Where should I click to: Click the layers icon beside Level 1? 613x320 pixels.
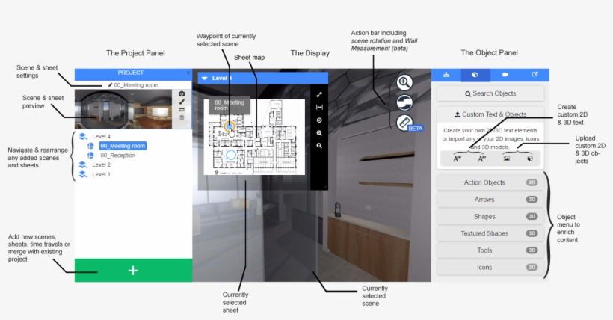82,174
